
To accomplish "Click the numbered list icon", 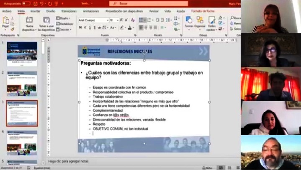I will click(x=149, y=20).
